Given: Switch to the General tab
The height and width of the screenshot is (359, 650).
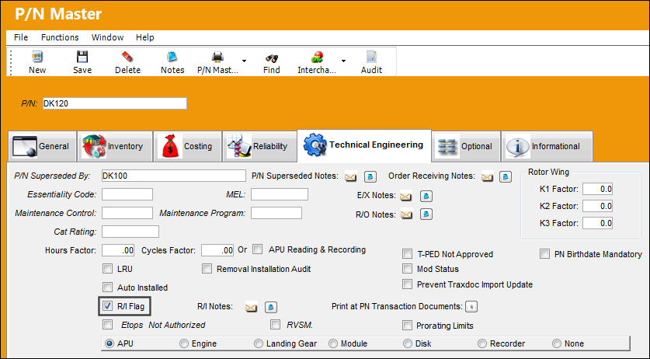Looking at the screenshot, I should click(x=42, y=146).
